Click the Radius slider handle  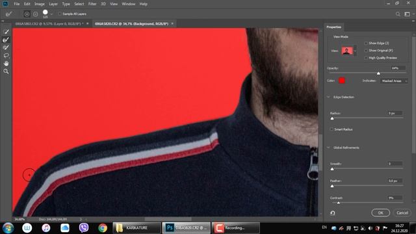[332, 118]
